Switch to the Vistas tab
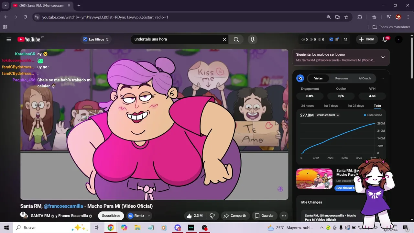 (x=318, y=78)
